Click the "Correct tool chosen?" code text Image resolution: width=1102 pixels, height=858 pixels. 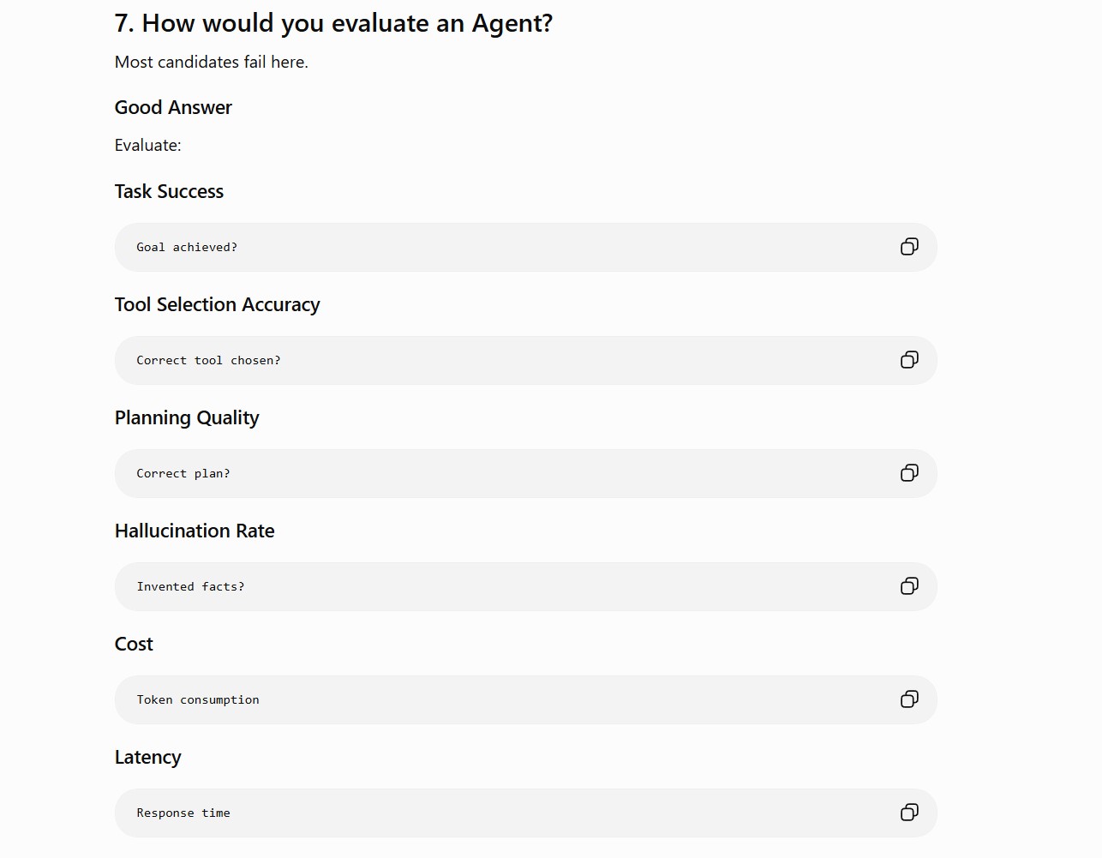208,360
